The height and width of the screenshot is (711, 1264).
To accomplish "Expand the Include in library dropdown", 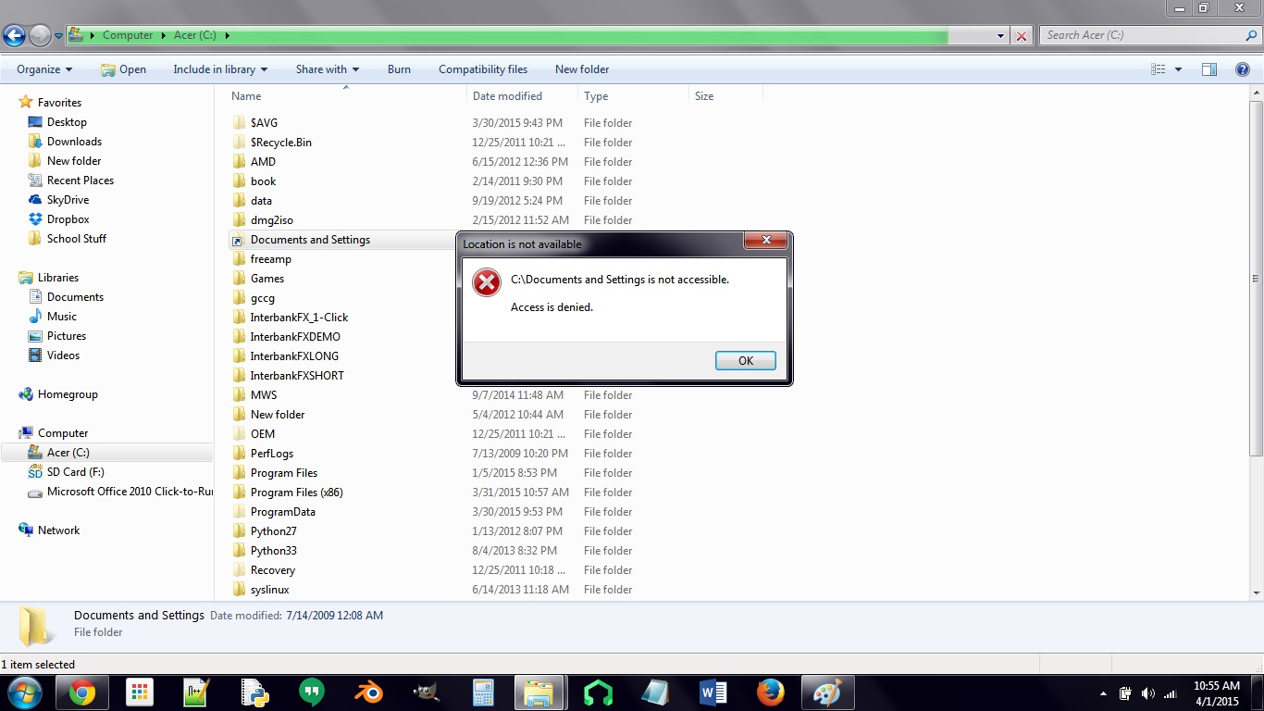I will point(219,69).
